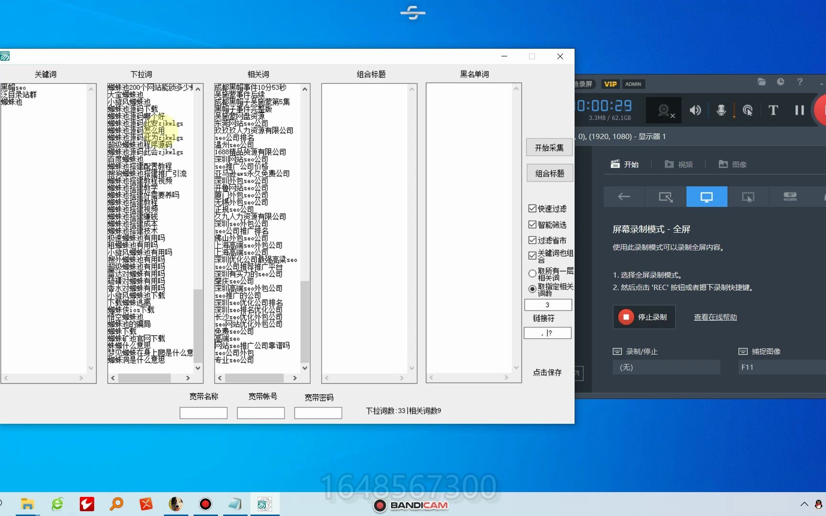Open the Bandicam output folder icon
Viewport: 826px width, 516px height.
point(762,82)
